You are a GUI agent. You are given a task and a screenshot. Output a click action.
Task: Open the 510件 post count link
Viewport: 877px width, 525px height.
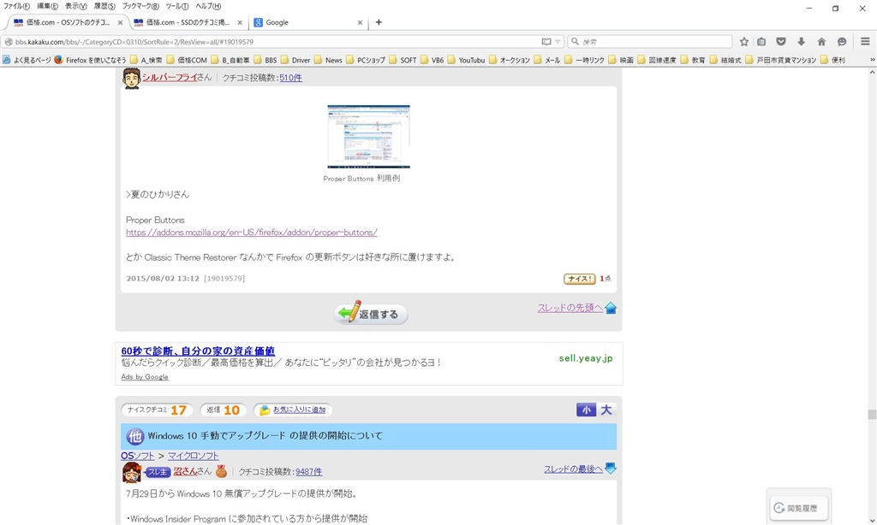(291, 78)
